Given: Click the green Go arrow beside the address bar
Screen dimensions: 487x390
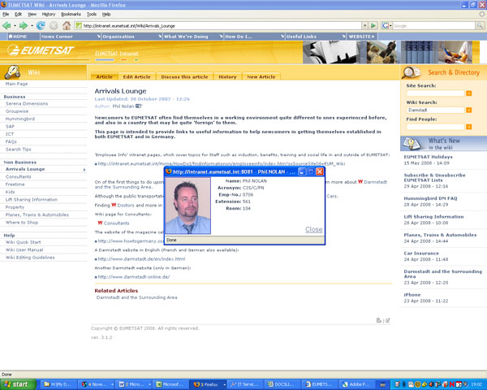Looking at the screenshot, I should pyautogui.click(x=373, y=25).
